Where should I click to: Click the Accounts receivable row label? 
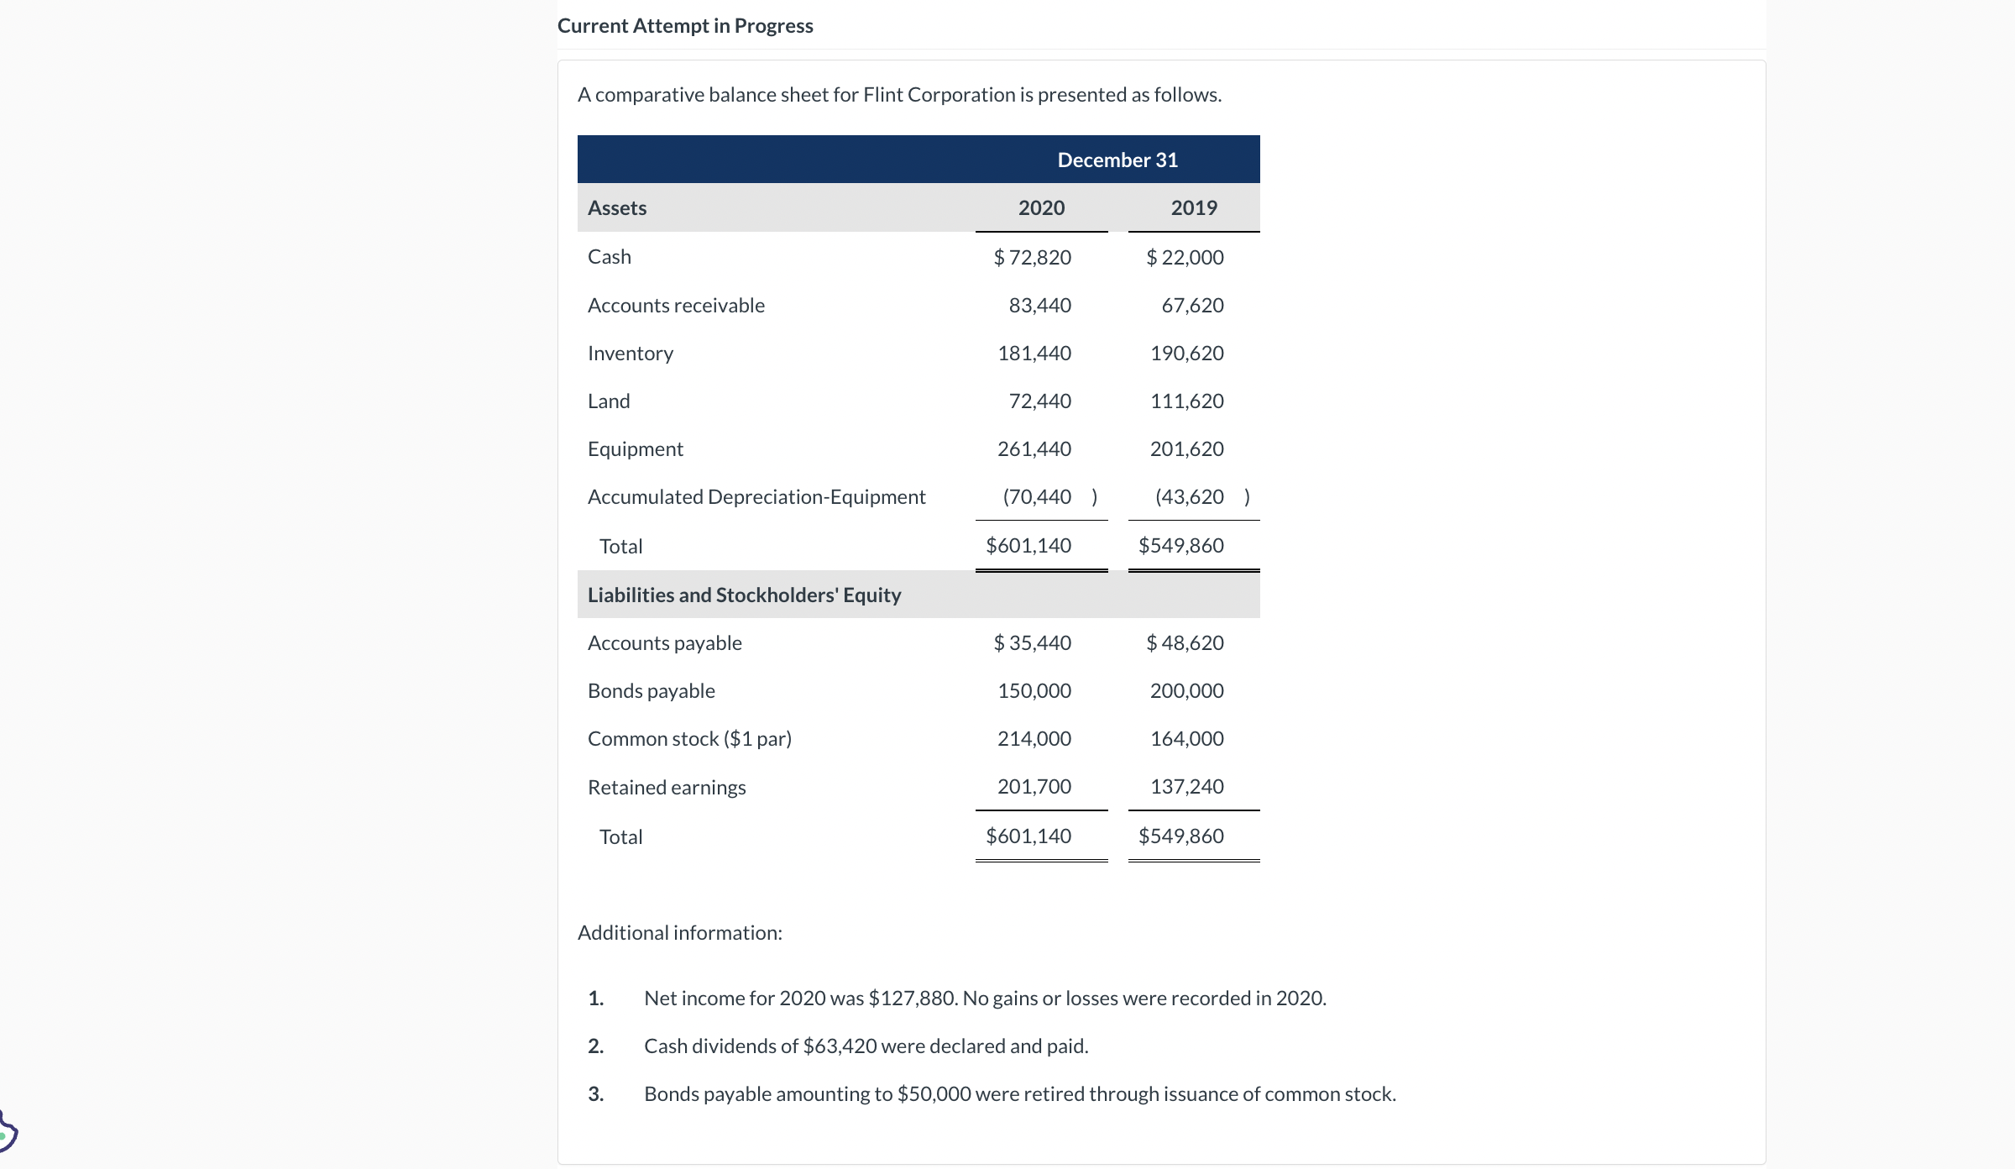point(676,305)
